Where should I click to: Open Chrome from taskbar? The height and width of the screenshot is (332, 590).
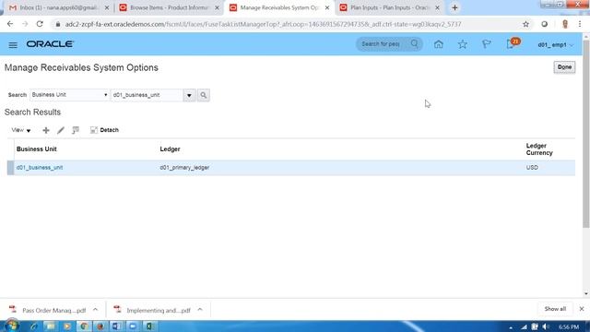pyautogui.click(x=84, y=326)
